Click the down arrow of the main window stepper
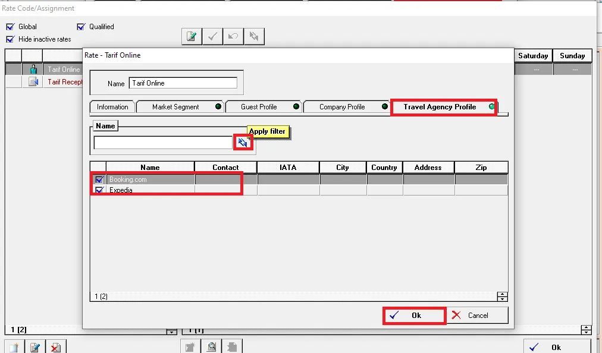This screenshot has height=353, width=602. (x=587, y=332)
